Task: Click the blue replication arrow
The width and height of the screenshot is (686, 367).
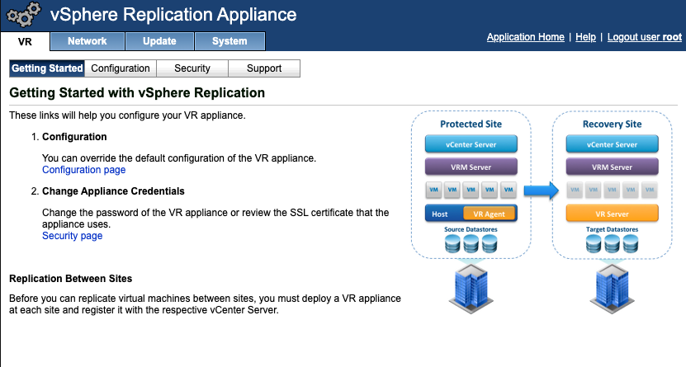Action: coord(542,191)
